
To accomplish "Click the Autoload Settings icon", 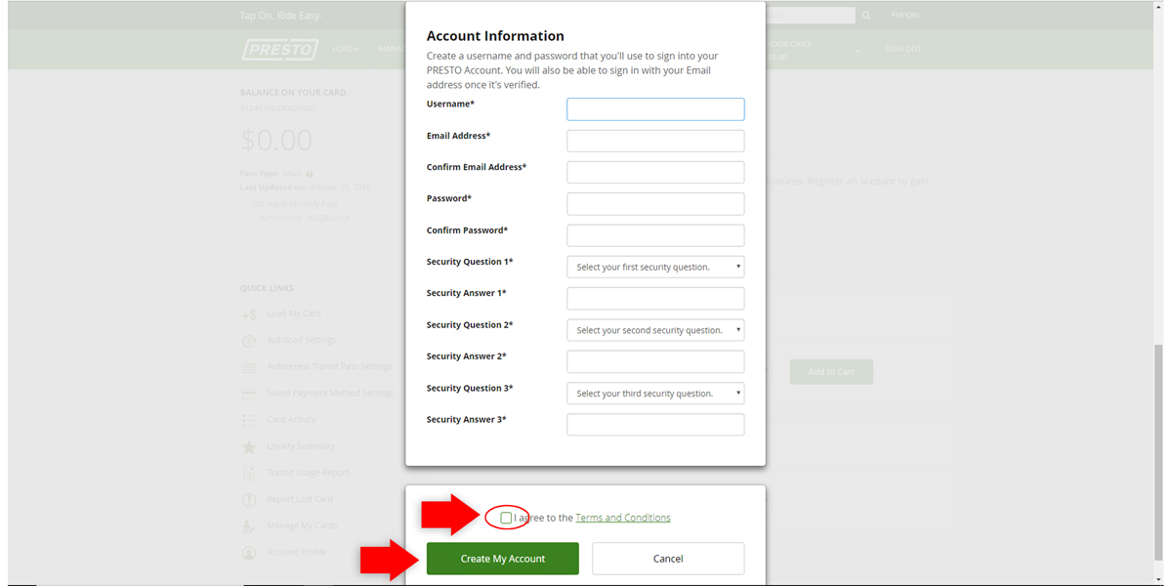I will click(x=249, y=341).
